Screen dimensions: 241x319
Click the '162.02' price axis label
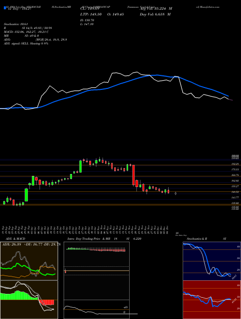coord(235,181)
